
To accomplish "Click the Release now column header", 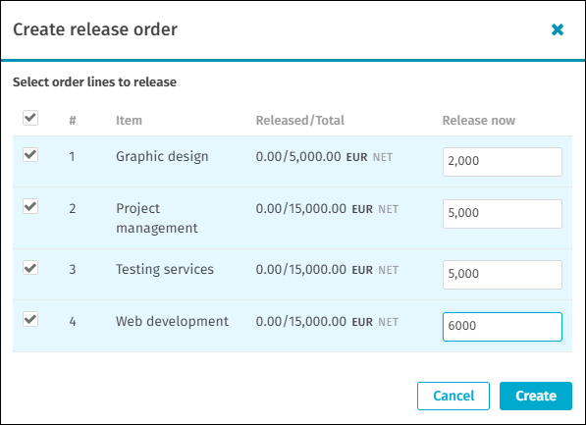I will [x=479, y=121].
